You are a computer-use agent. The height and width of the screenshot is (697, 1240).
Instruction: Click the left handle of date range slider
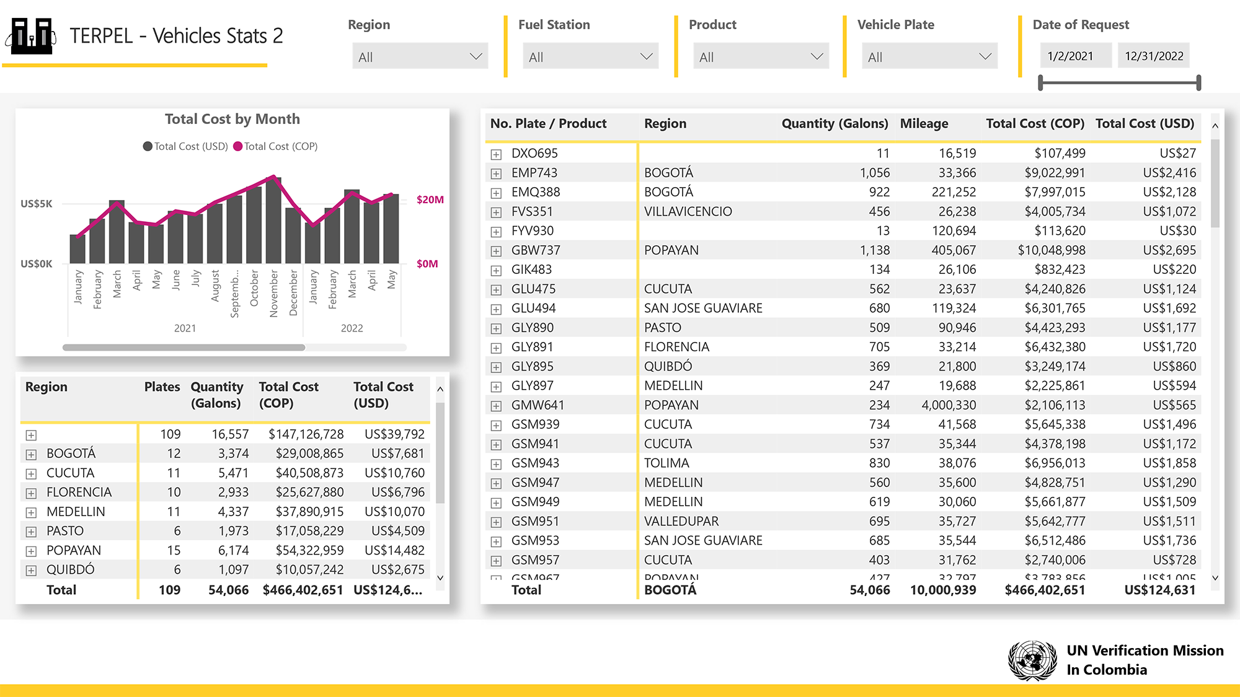click(1041, 82)
